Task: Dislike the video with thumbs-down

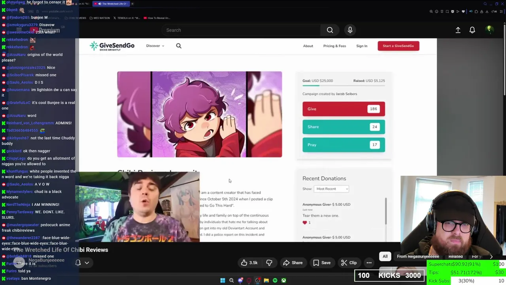Action: pos(269,263)
